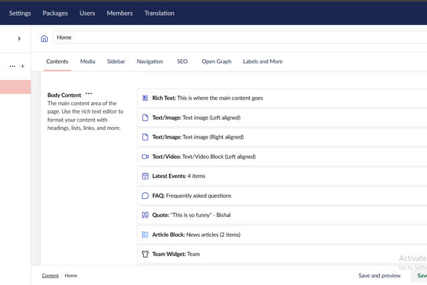Click the left-aligned Text/Image document icon

145,118
